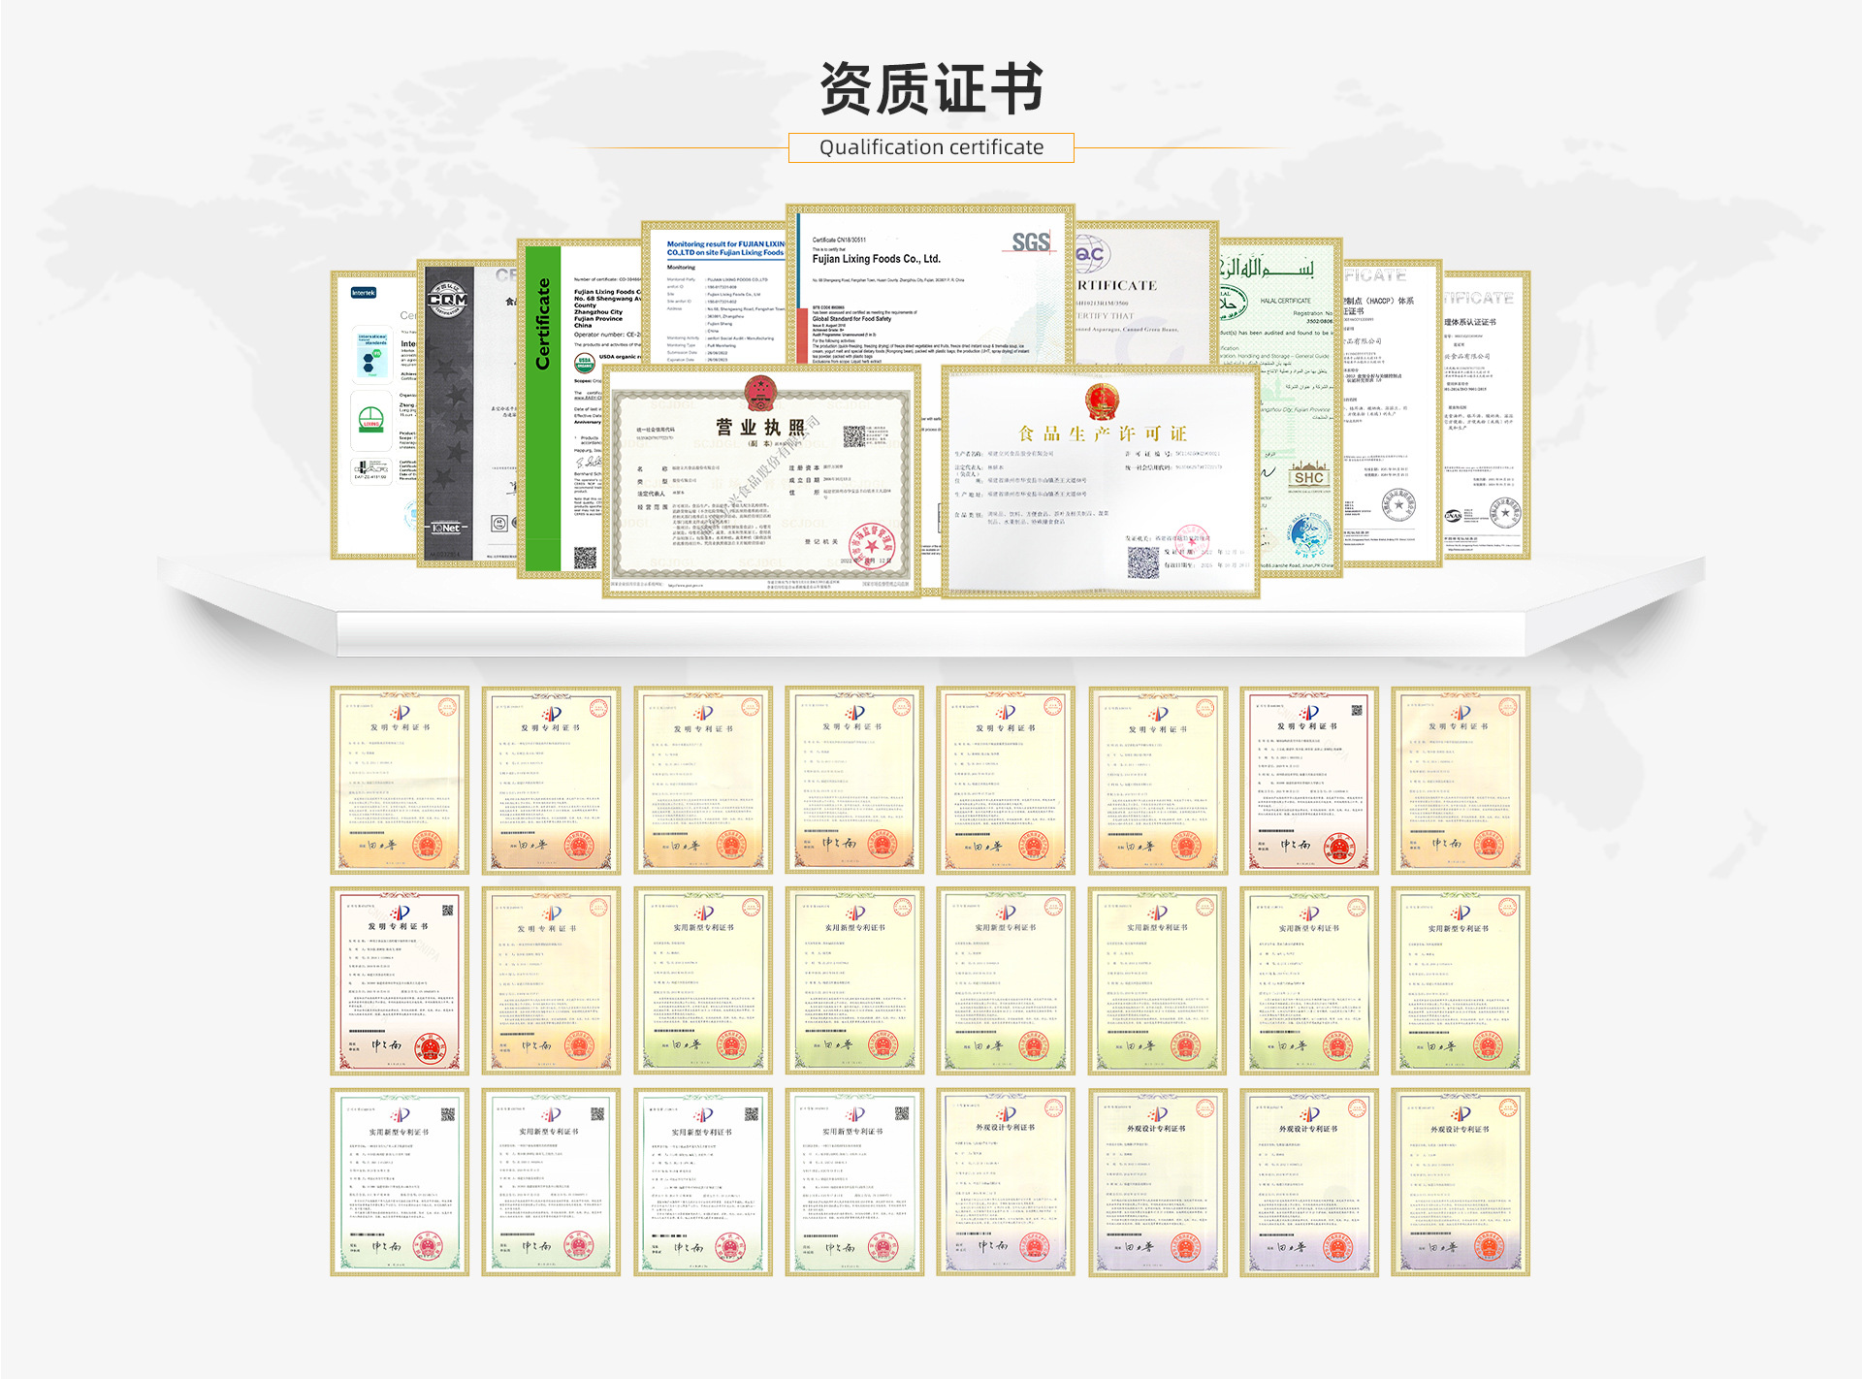Open the third white 实用新型专利证书 in bottom row

[703, 1182]
